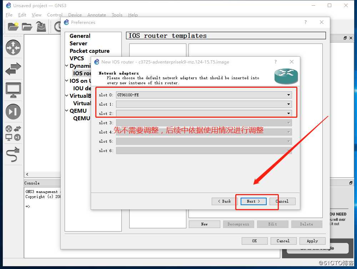Float the console dock panel

click(351, 183)
